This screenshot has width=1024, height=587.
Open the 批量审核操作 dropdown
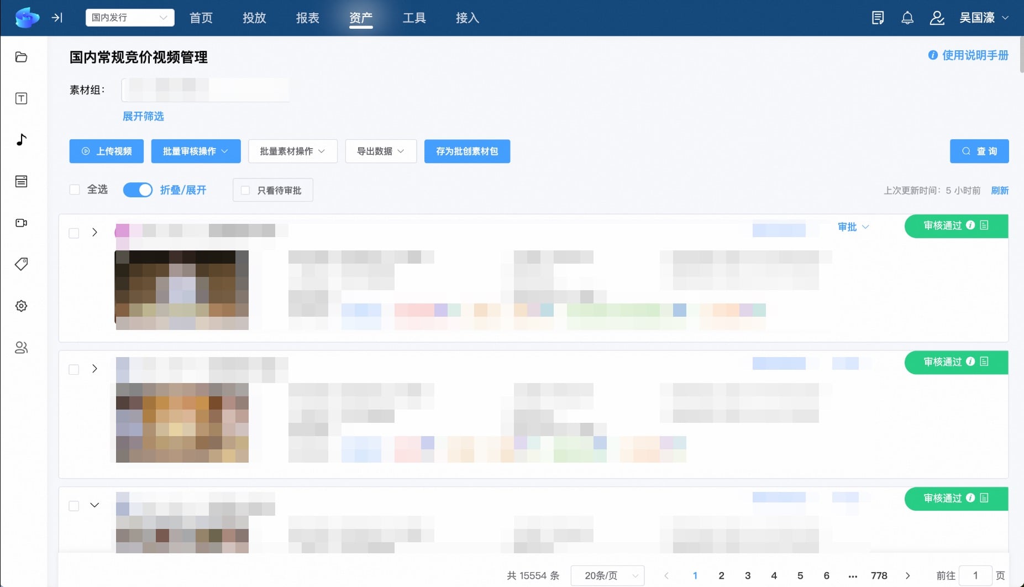click(x=196, y=151)
